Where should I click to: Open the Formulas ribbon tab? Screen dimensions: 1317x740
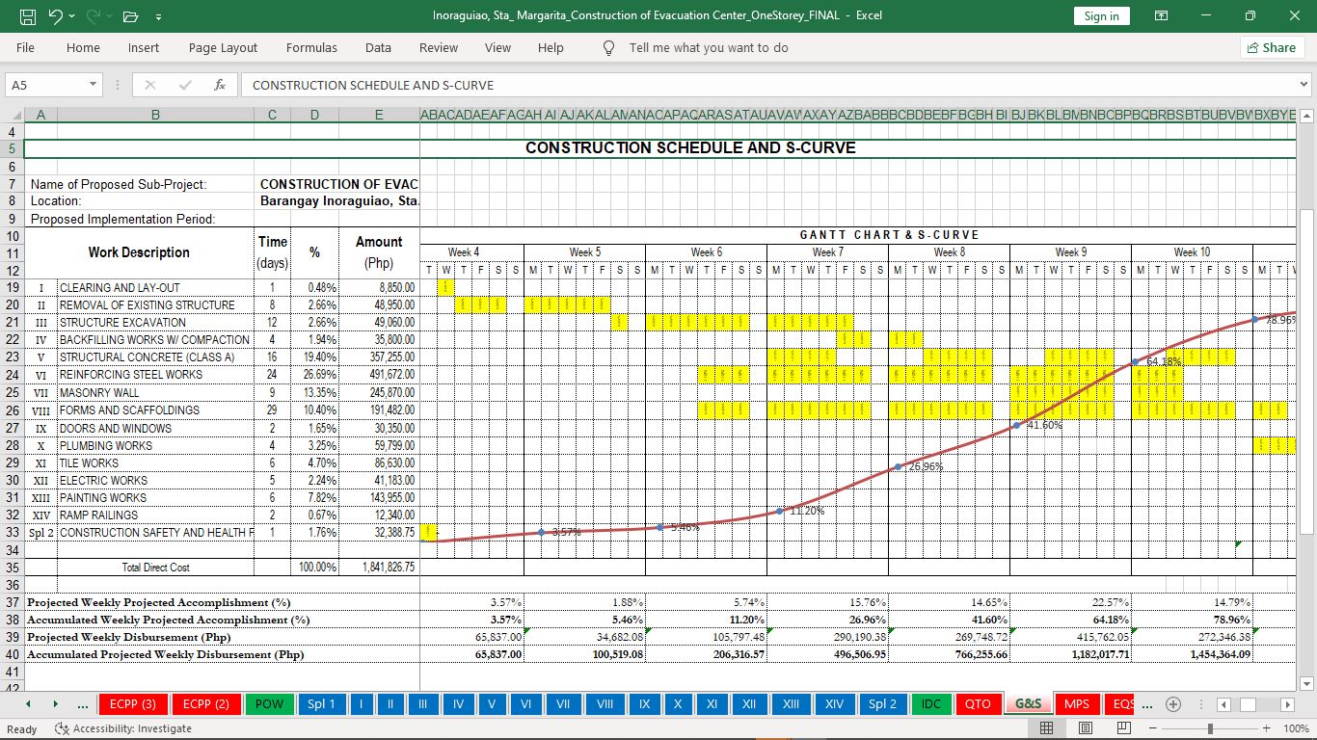[x=311, y=48]
